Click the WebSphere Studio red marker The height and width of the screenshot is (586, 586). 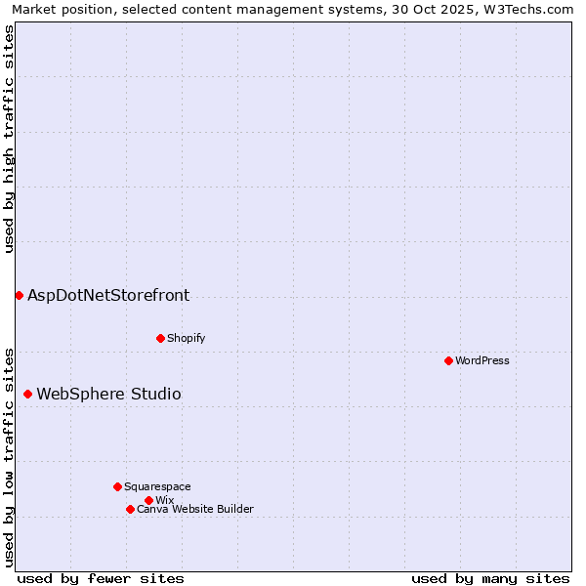coord(27,394)
